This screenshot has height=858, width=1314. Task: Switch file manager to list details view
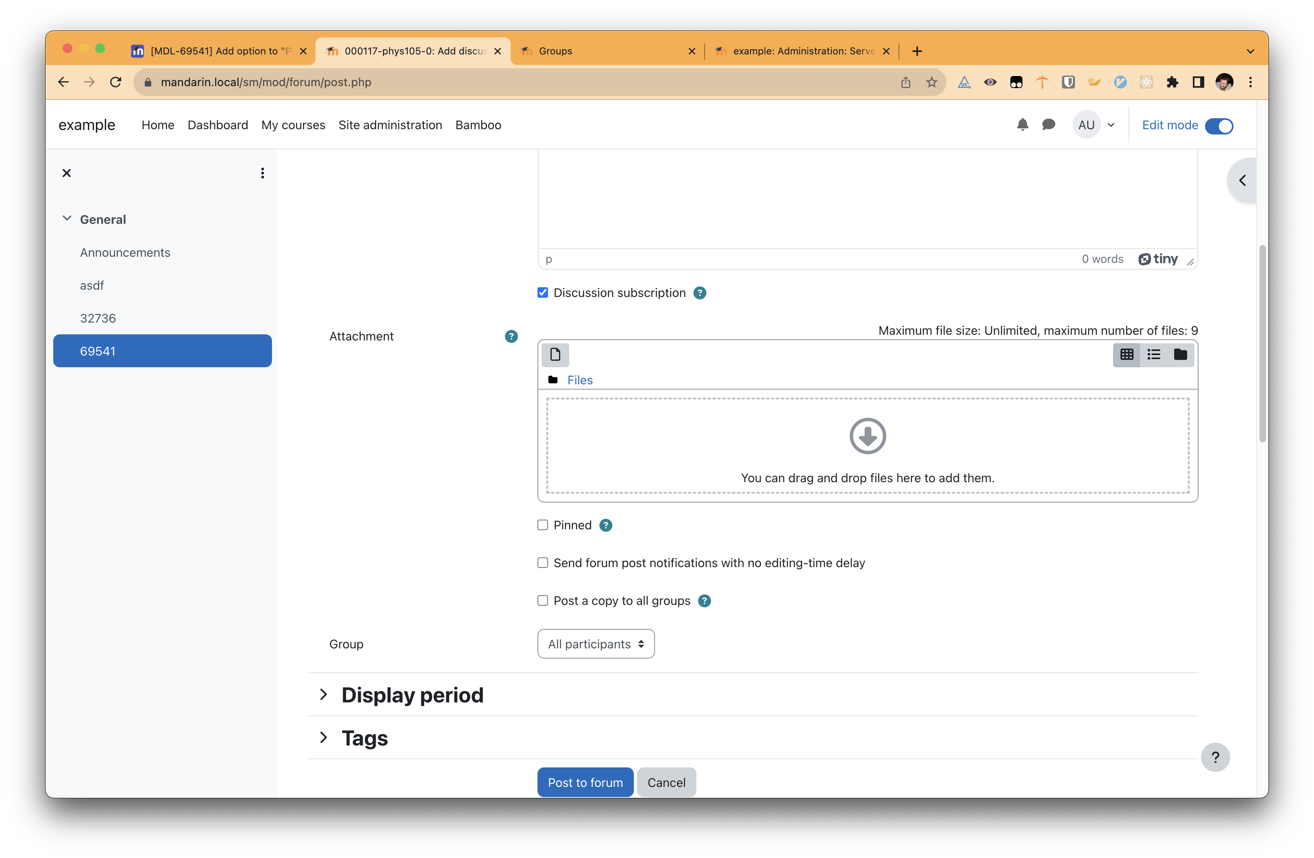[1153, 354]
